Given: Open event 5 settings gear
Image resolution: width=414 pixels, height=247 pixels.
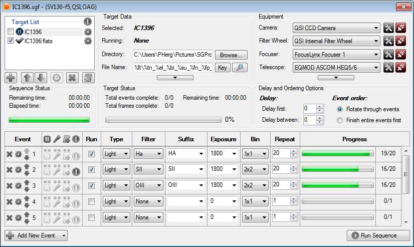Looking at the screenshot, I should (x=18, y=218).
